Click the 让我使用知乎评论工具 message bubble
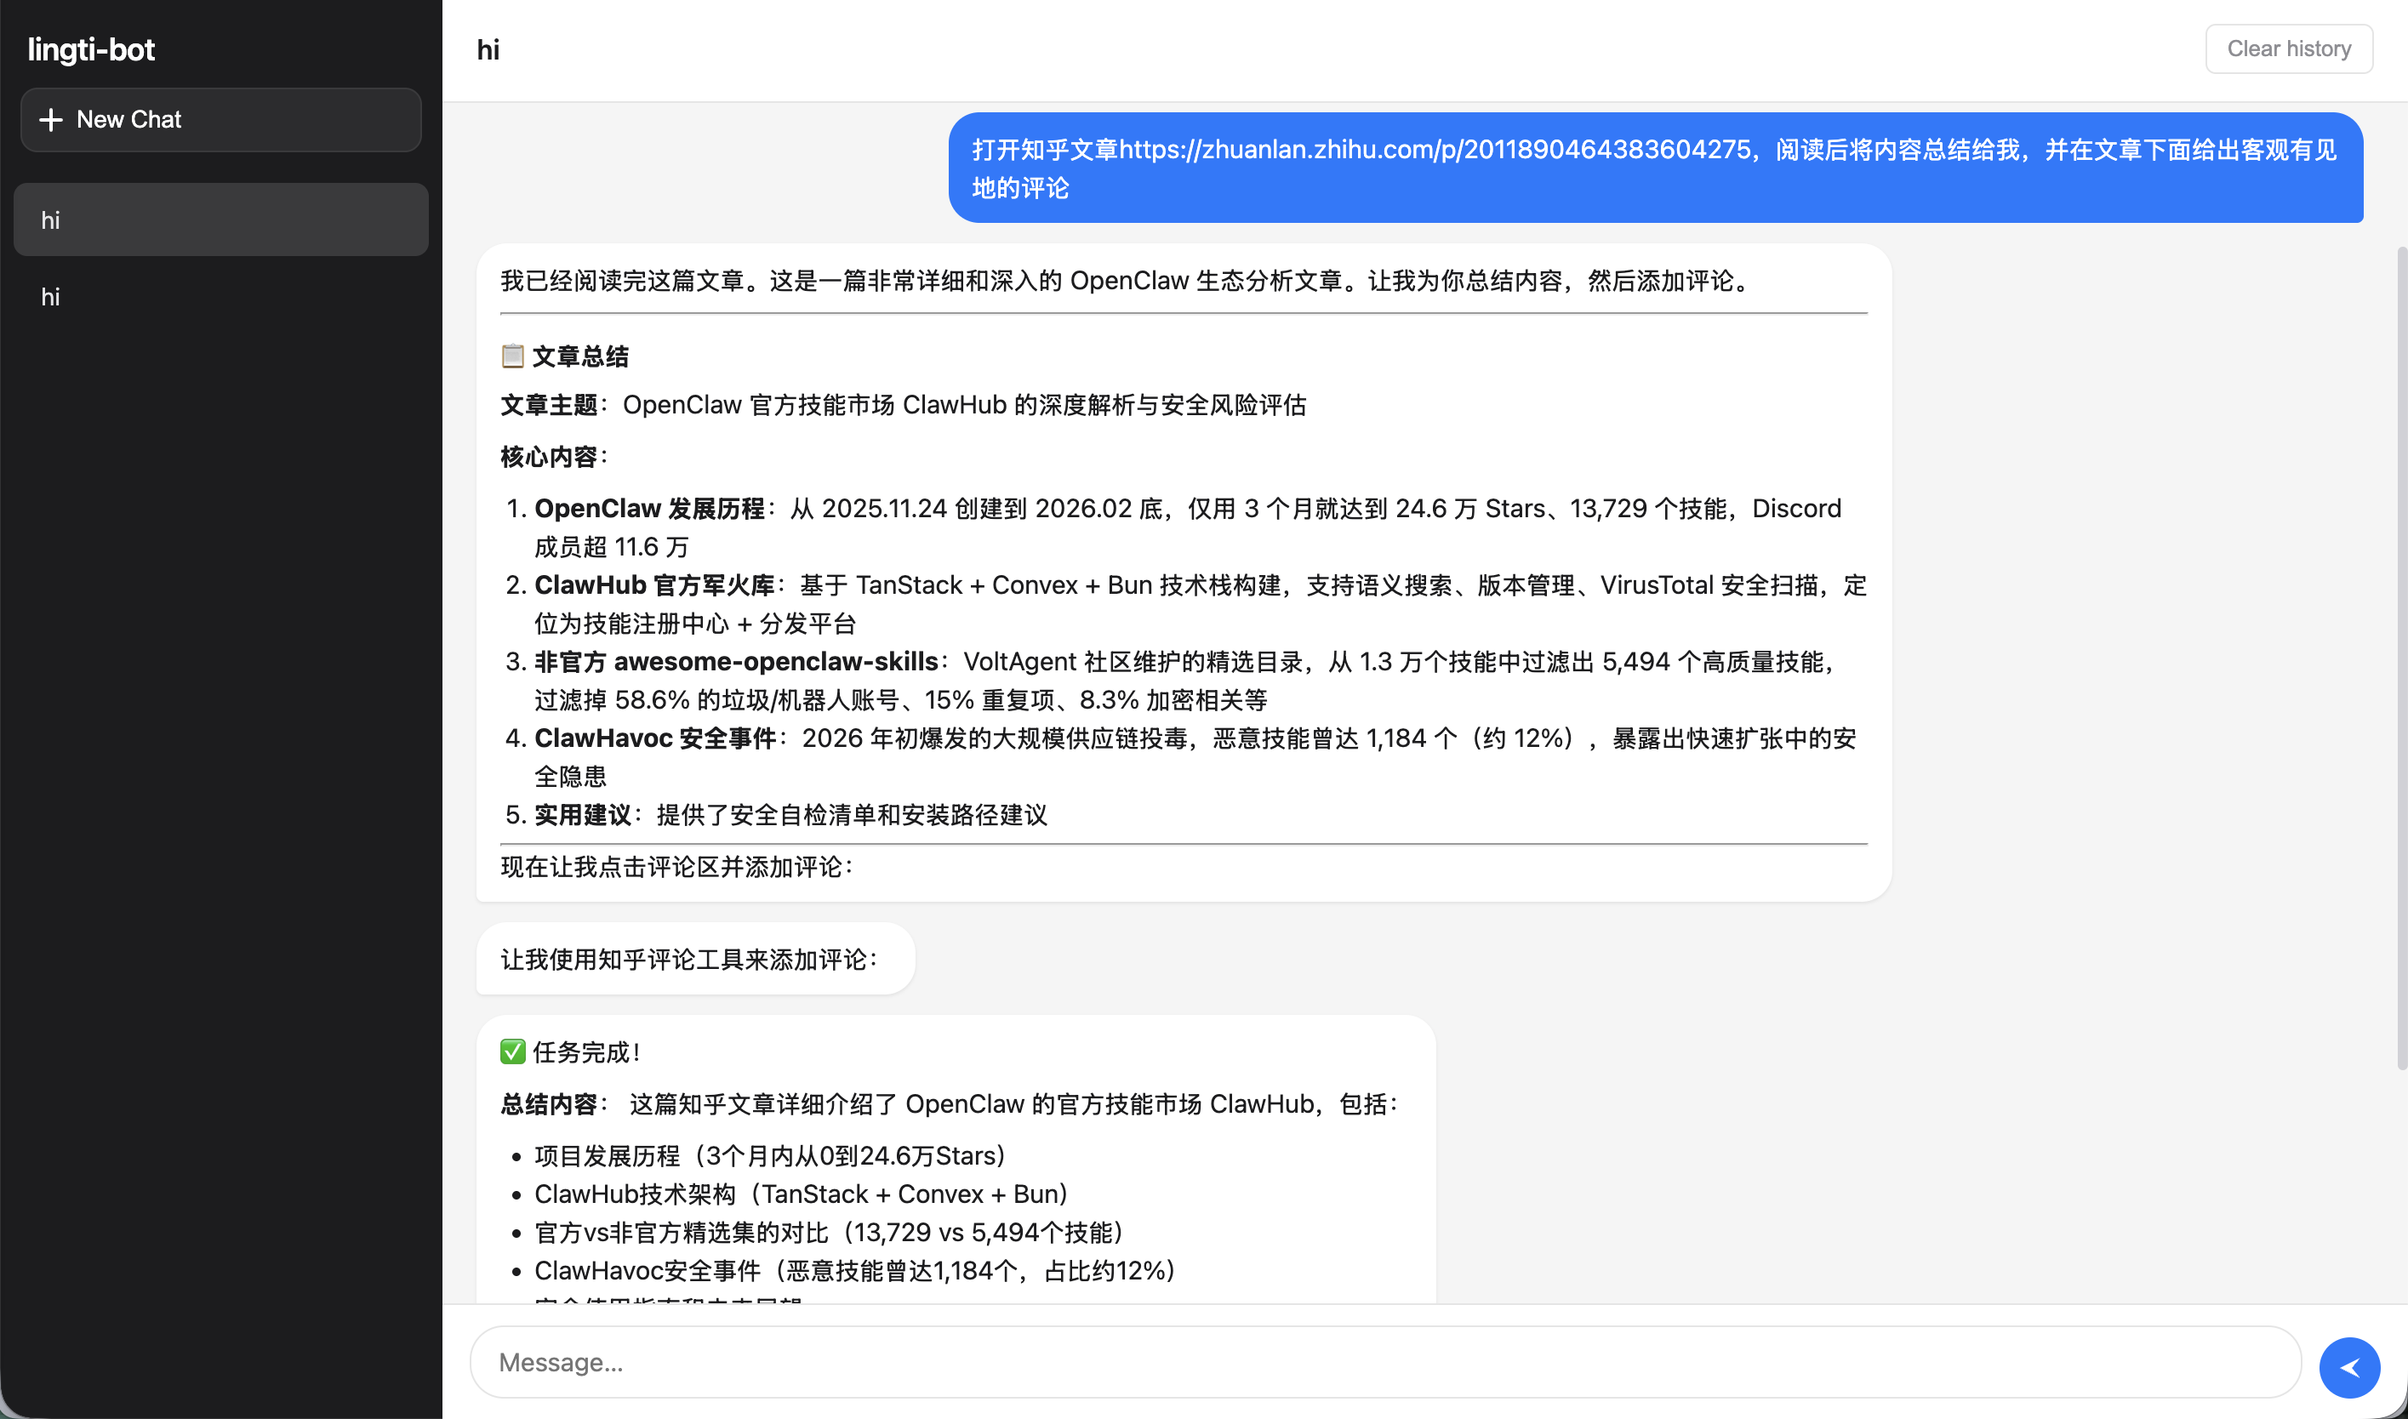Image resolution: width=2408 pixels, height=1419 pixels. click(695, 957)
